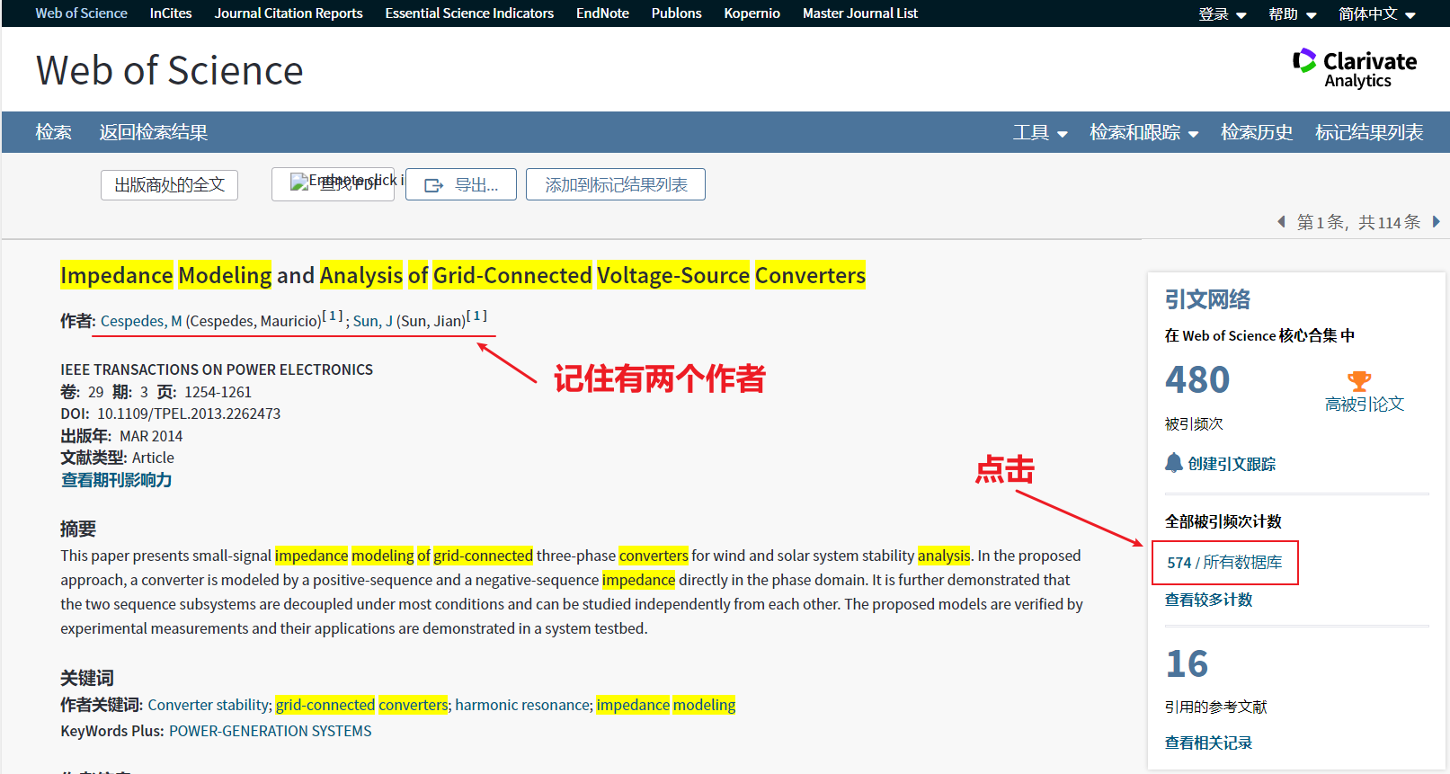The height and width of the screenshot is (774, 1450).
Task: Click the 16 cited references count
Action: (1187, 664)
